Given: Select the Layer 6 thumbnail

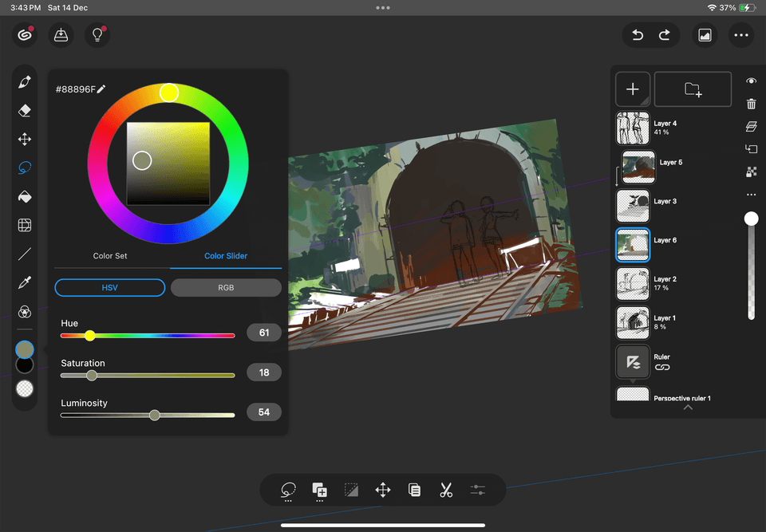Looking at the screenshot, I should (x=633, y=245).
